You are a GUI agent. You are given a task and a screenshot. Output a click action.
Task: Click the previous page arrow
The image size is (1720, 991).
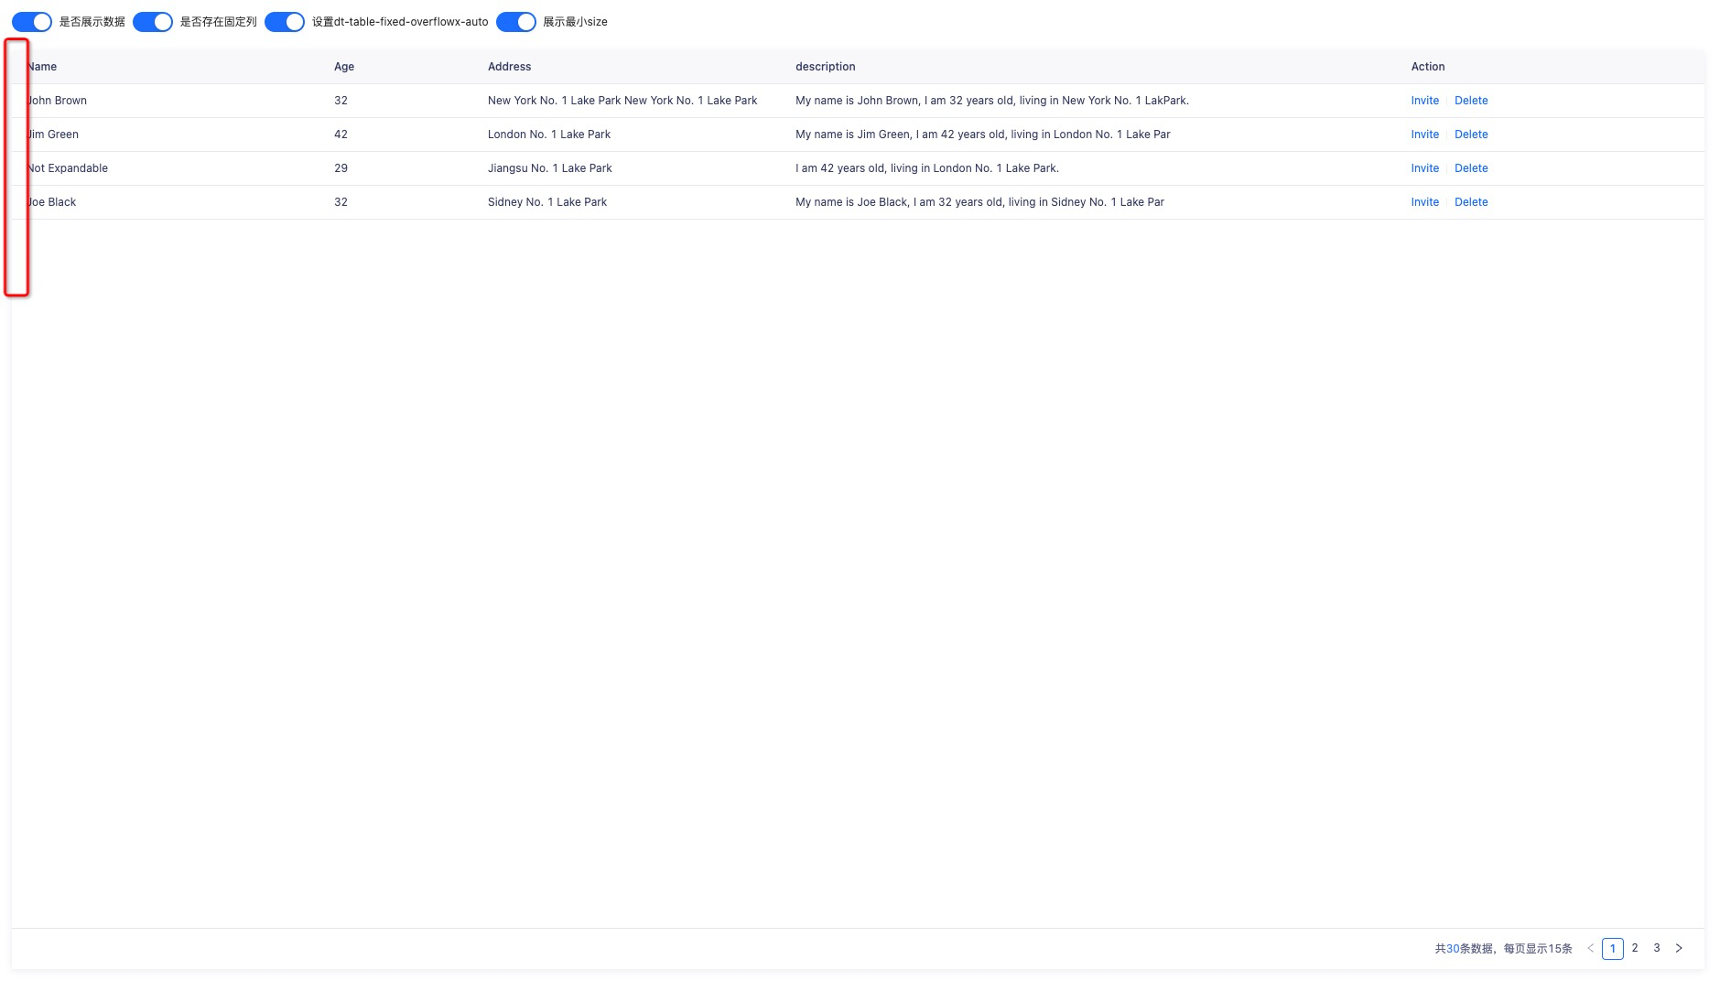[x=1590, y=948]
